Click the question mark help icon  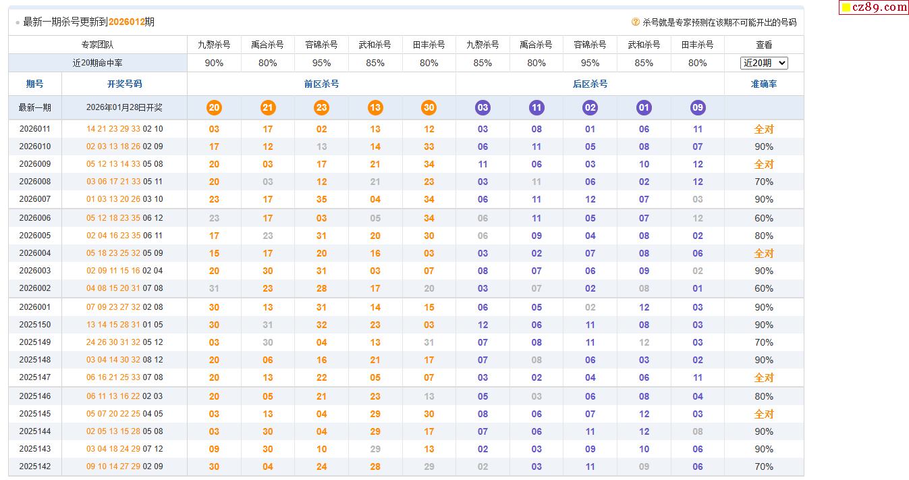click(635, 22)
